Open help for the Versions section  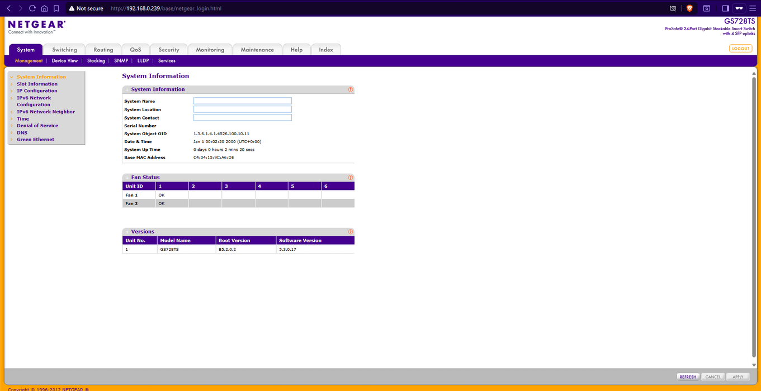(351, 231)
